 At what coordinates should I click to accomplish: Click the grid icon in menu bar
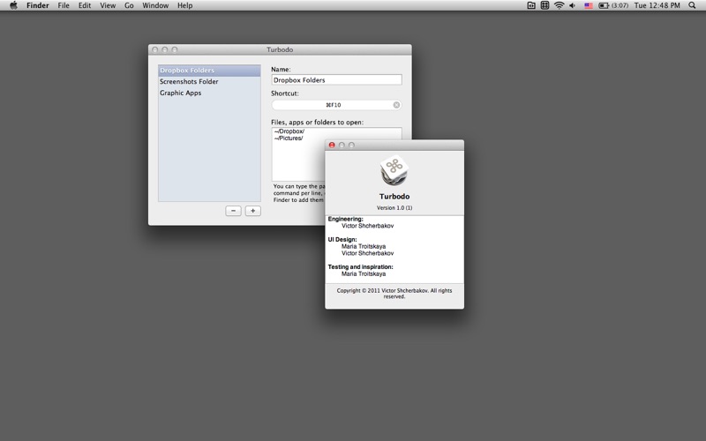[545, 5]
